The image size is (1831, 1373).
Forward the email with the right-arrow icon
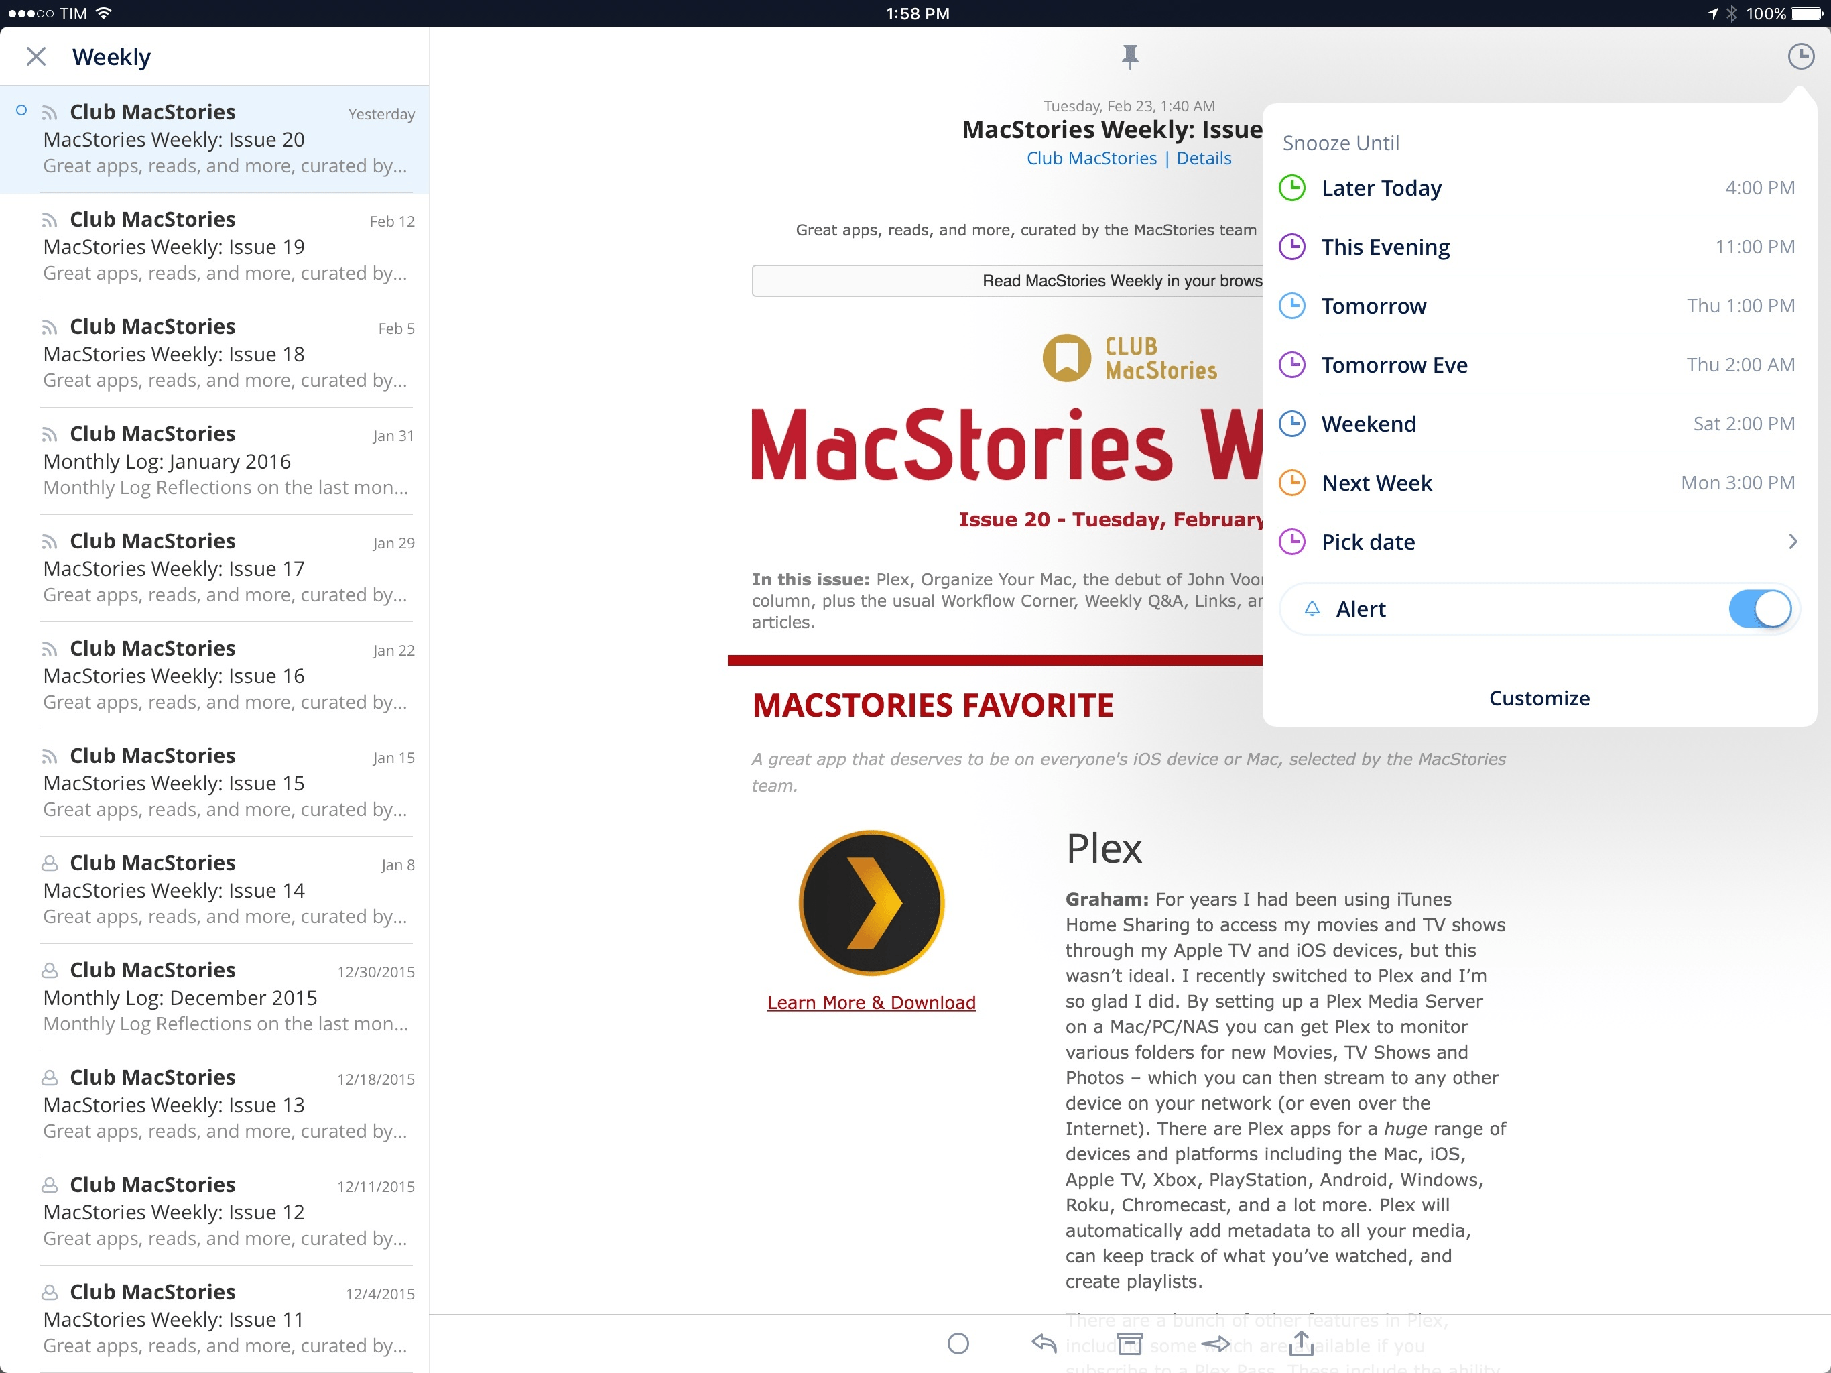click(x=1216, y=1344)
